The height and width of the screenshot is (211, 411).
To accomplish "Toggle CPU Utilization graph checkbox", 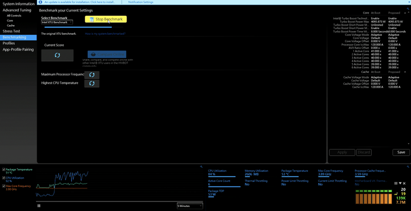I will (x=3, y=178).
